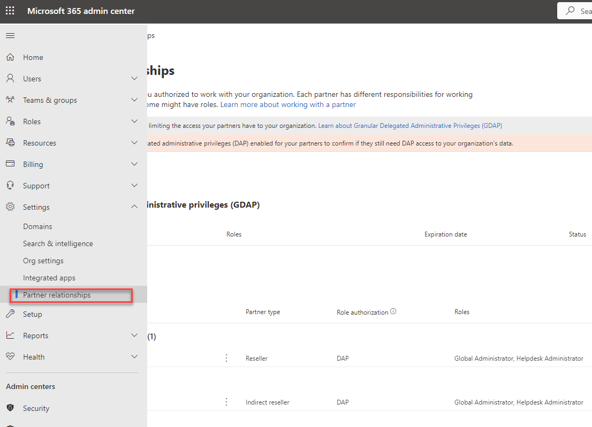The height and width of the screenshot is (427, 592).
Task: Click the roles text in Indirect reseller row
Action: [519, 402]
